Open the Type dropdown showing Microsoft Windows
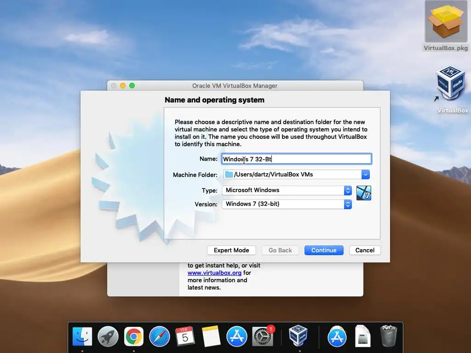Screen dimensions: 471x353 click(287, 190)
